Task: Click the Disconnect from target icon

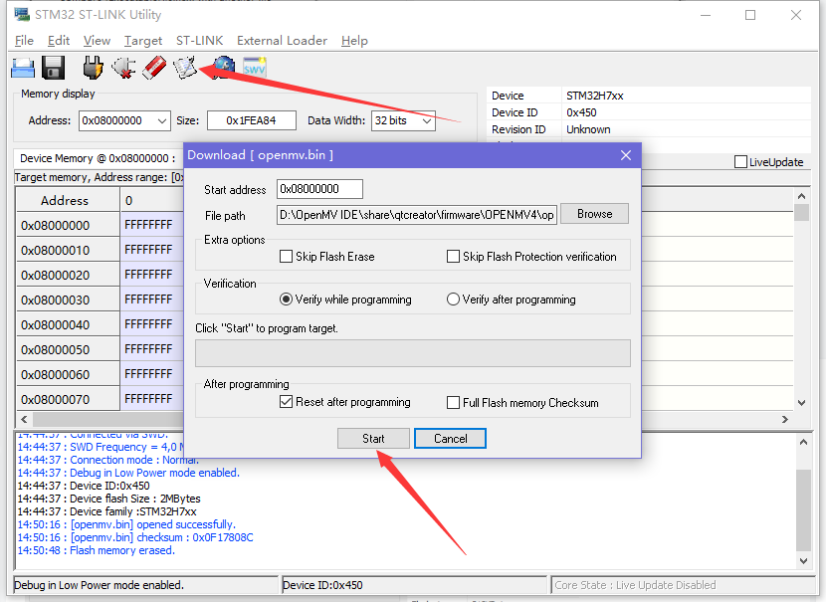Action: pos(123,68)
